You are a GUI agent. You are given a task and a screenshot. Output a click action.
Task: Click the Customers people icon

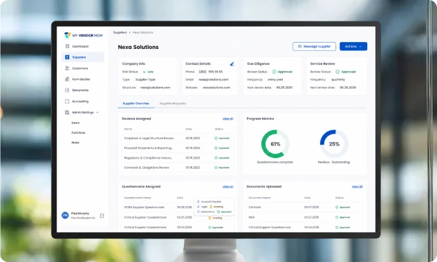[67, 68]
